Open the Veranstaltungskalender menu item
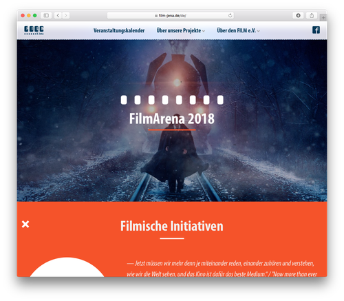 point(119,30)
